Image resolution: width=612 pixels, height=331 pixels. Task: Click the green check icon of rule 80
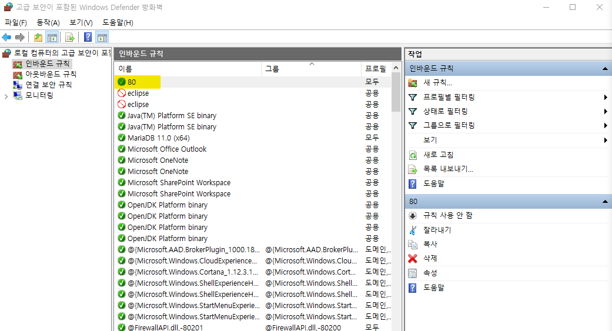click(122, 82)
